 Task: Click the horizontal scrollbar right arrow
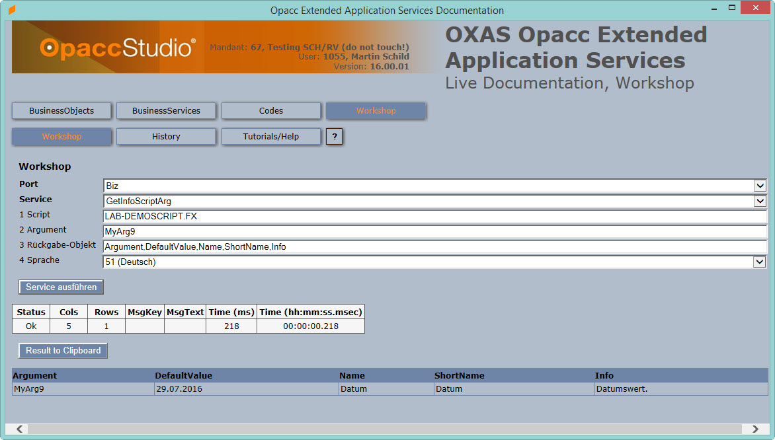tap(755, 429)
